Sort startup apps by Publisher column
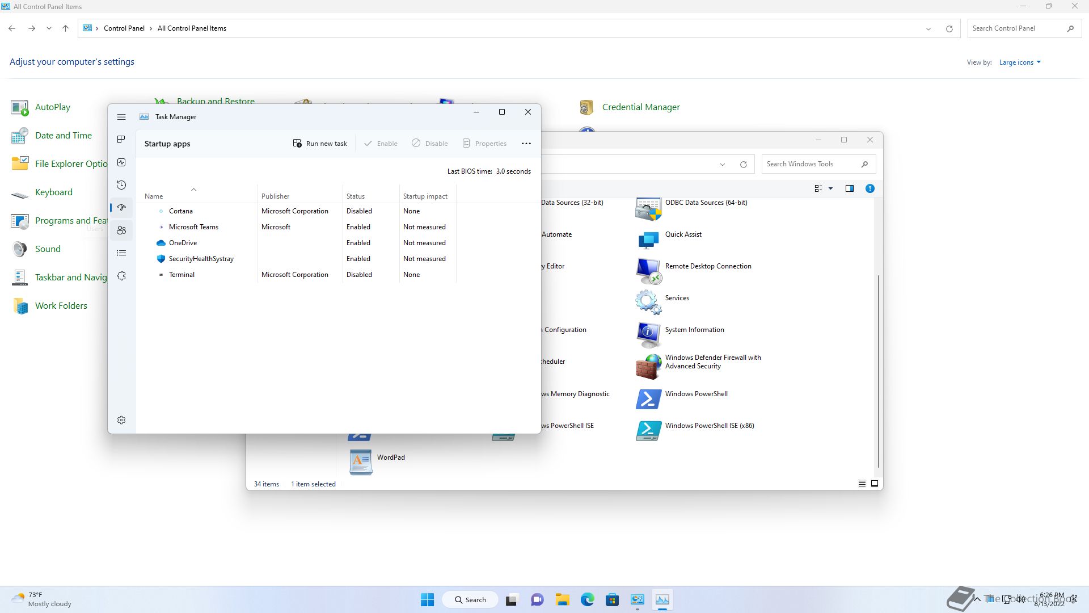 tap(300, 196)
